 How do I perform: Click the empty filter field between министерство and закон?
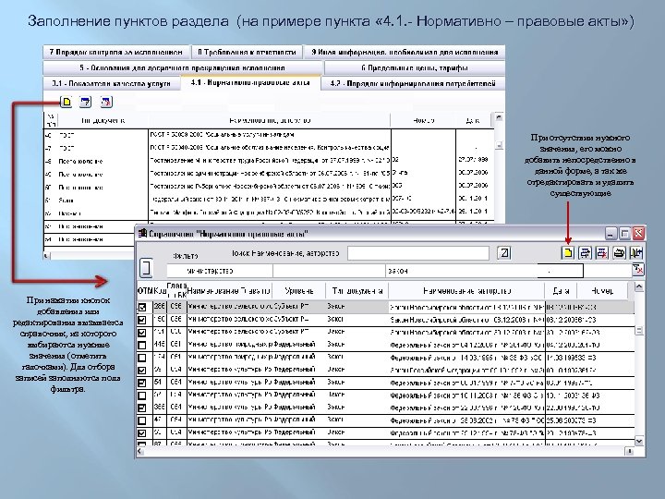[329, 271]
